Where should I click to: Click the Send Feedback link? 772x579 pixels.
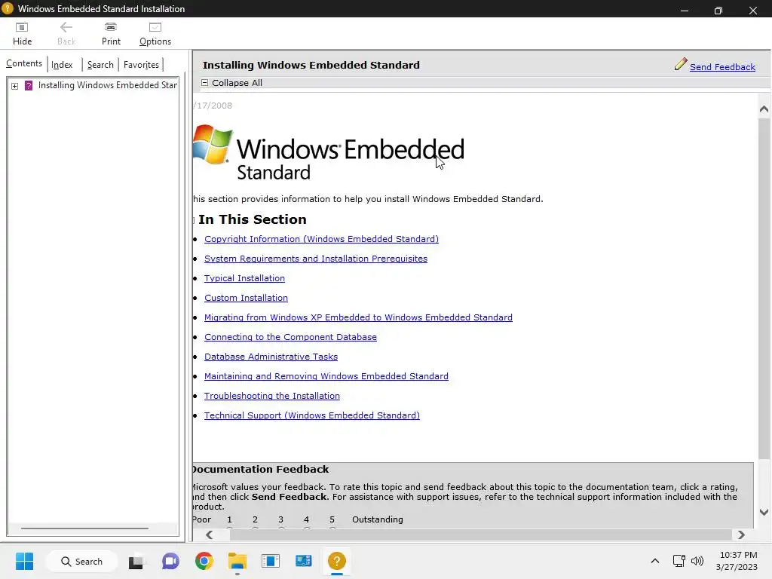click(x=722, y=67)
